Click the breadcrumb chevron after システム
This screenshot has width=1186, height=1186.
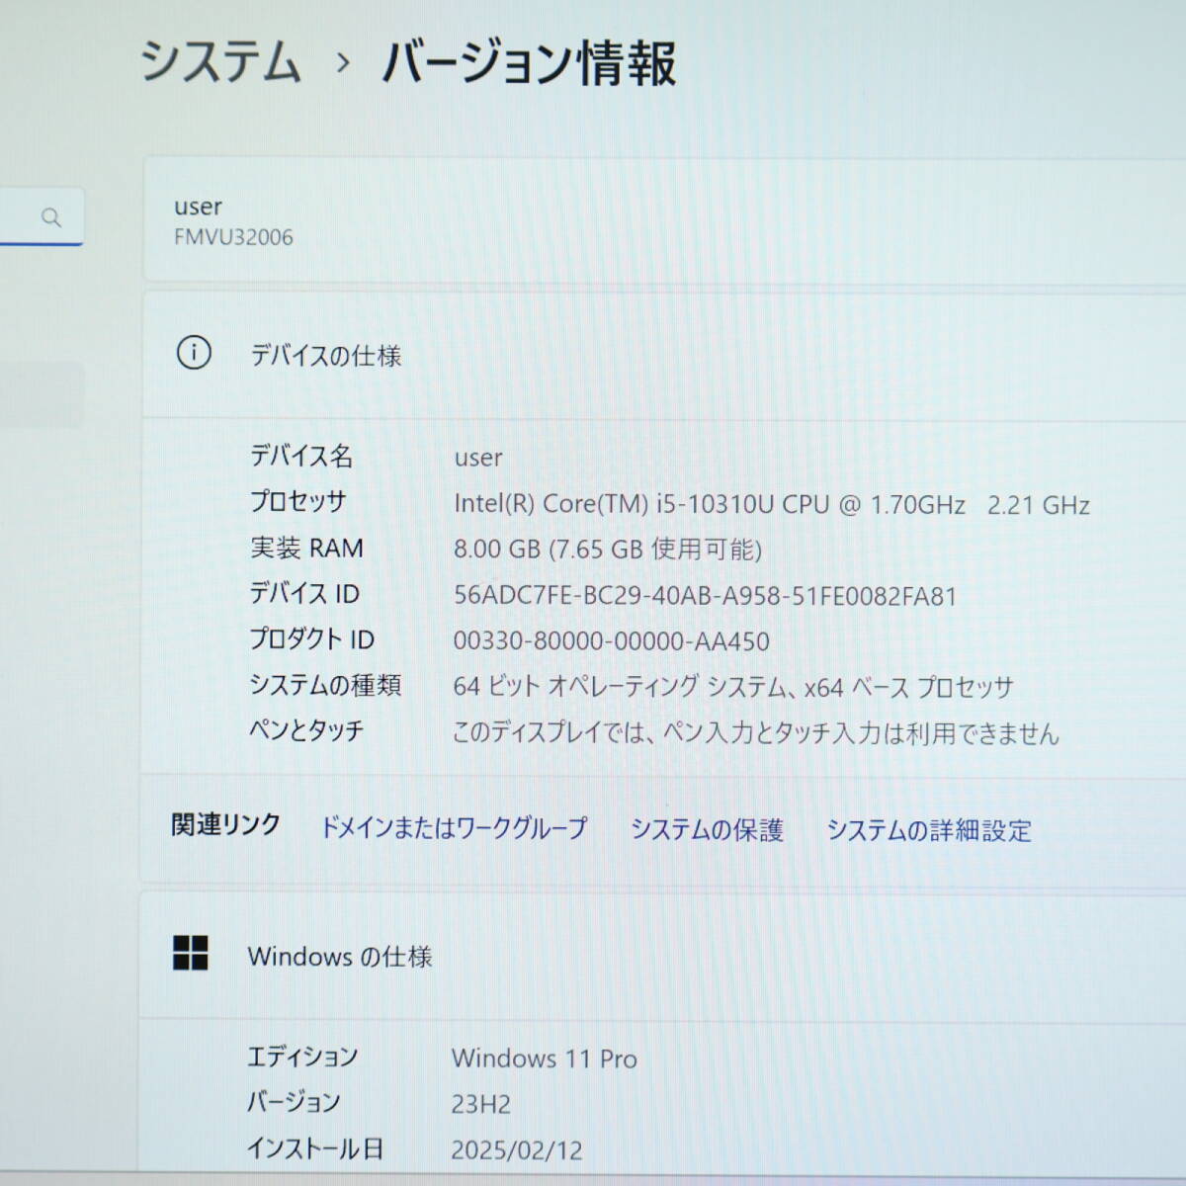point(343,63)
